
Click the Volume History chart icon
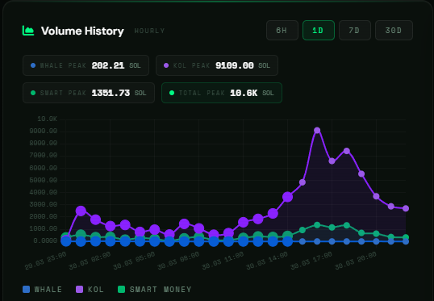(x=28, y=31)
